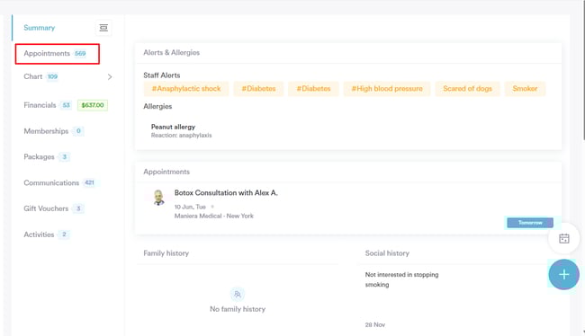Select the second #Diabetes alert tag
The image size is (585, 336).
click(313, 89)
